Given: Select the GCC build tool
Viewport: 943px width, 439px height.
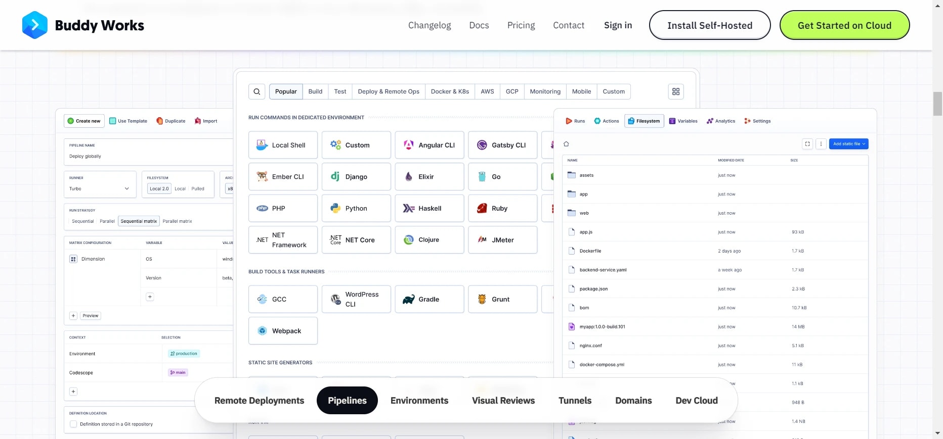Looking at the screenshot, I should tap(283, 299).
